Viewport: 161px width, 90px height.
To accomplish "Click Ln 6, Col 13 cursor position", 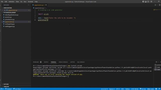I will click(x=104, y=89).
